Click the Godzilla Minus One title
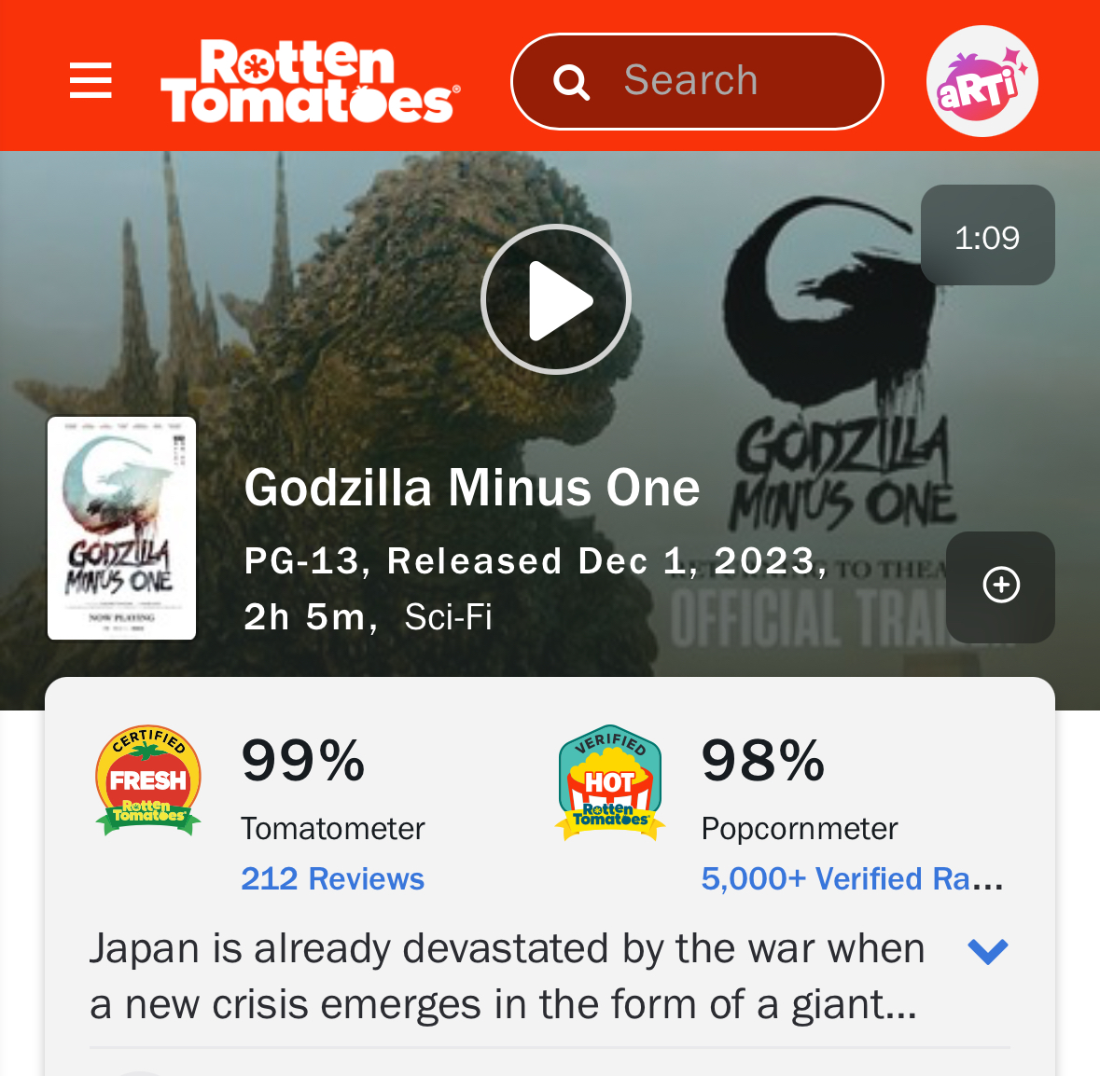 [x=471, y=488]
